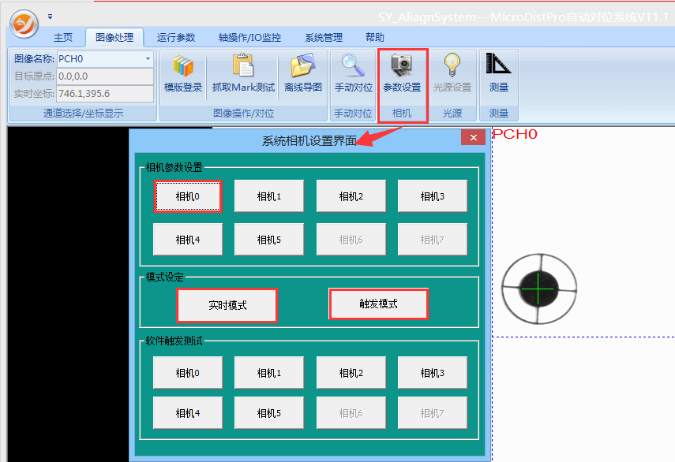Close the 系统相机设置界面 dialog
This screenshot has width=675, height=462.
pos(473,138)
